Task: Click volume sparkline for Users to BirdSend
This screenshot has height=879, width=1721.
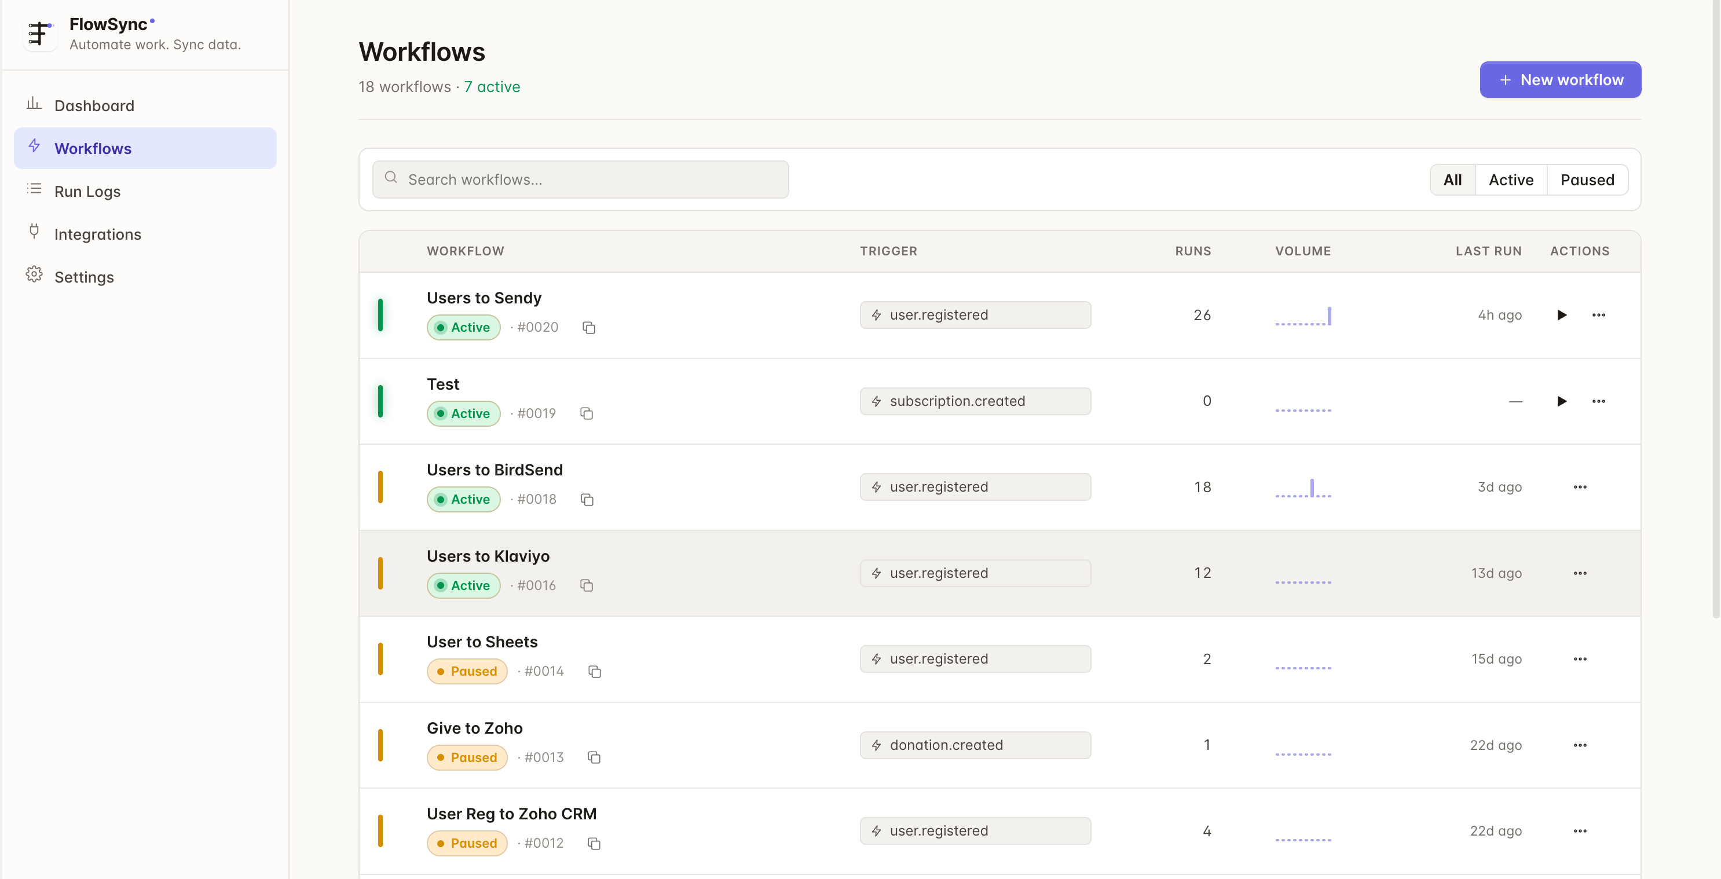Action: pyautogui.click(x=1303, y=488)
